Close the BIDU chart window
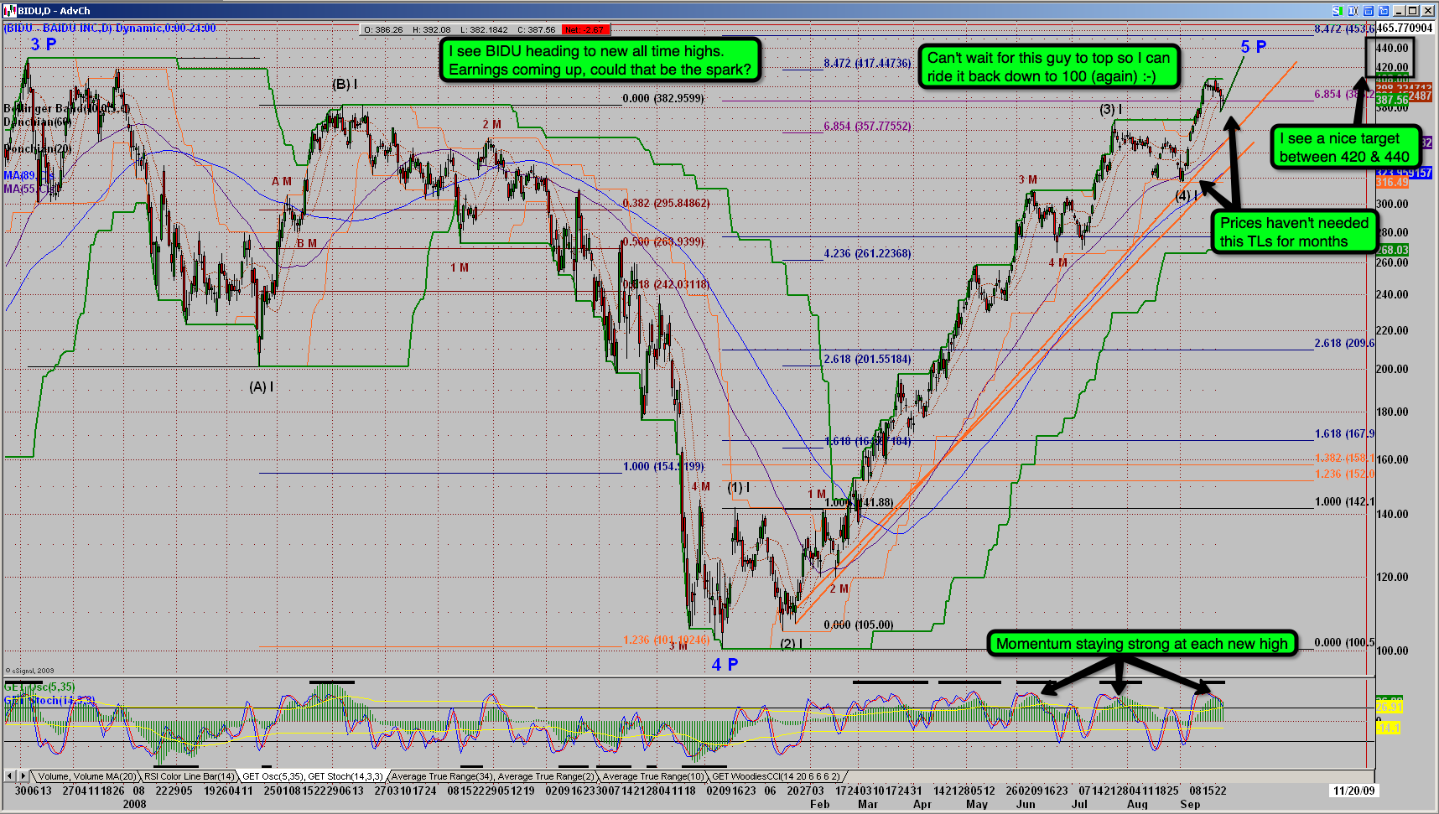 [1427, 11]
